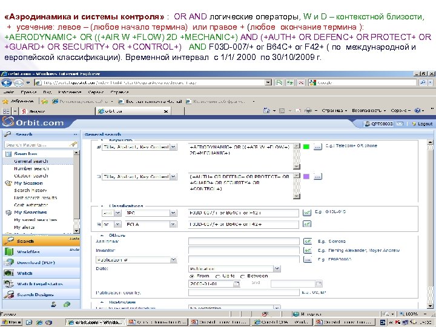Screen dimensions: 436x327
Task: Click the red Stop loading icon
Action: [x=301, y=82]
